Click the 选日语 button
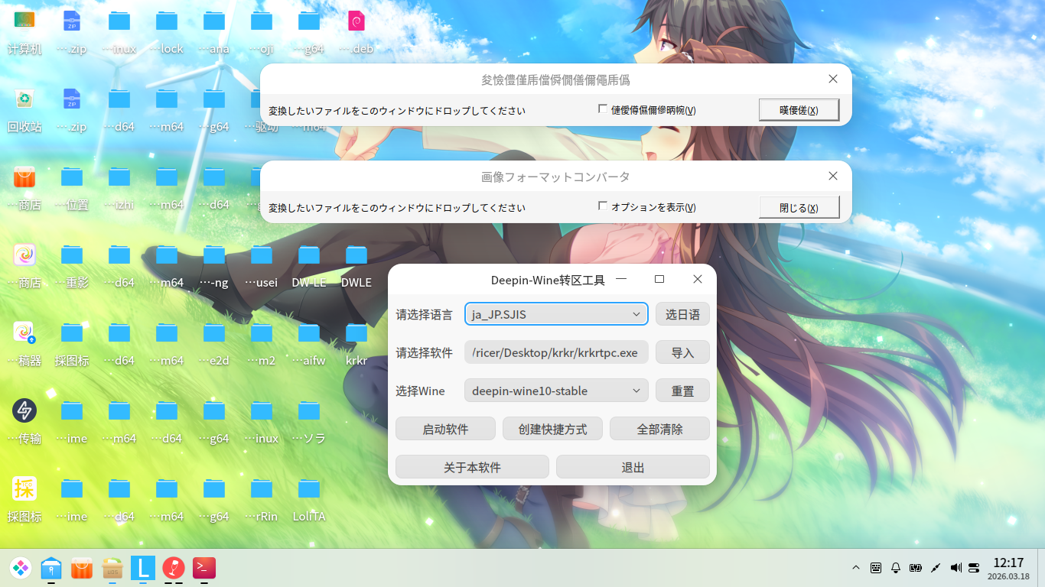1045x587 pixels. click(682, 314)
